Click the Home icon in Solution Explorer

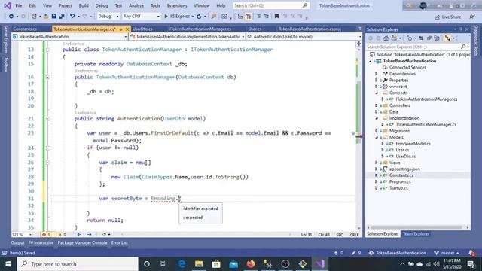[x=386, y=38]
